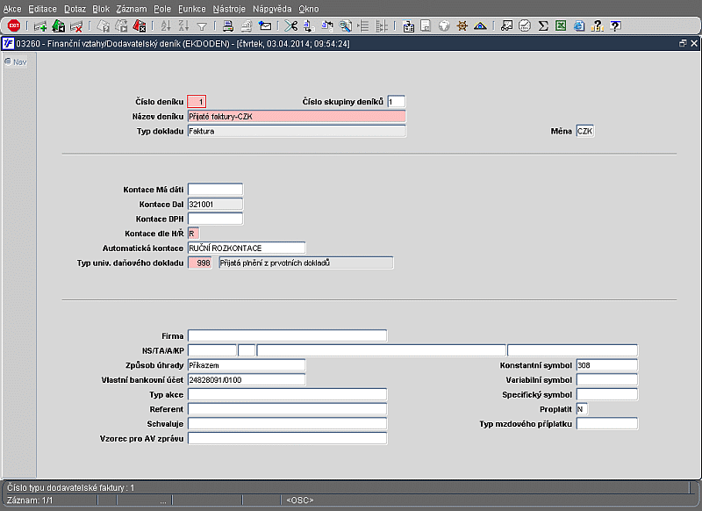Viewport: 702px width, 511px height.
Task: Click the Specifický symbol field
Action: tap(607, 394)
